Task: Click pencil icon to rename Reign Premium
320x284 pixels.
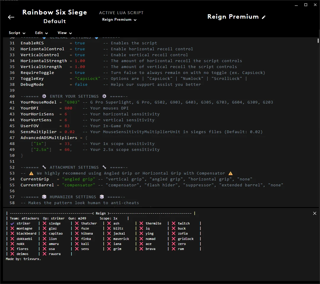Action: pyautogui.click(x=264, y=17)
